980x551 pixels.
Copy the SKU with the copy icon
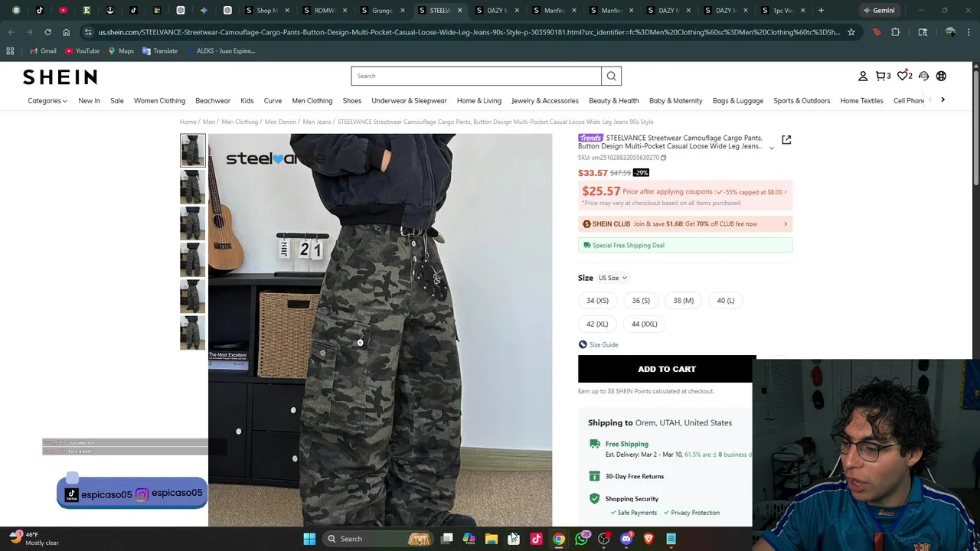click(x=663, y=158)
